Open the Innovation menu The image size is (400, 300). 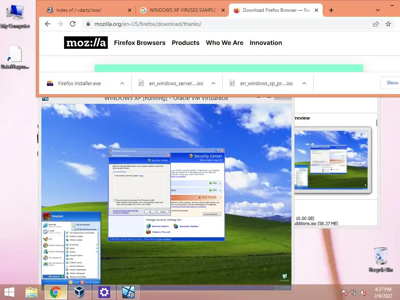coord(266,43)
